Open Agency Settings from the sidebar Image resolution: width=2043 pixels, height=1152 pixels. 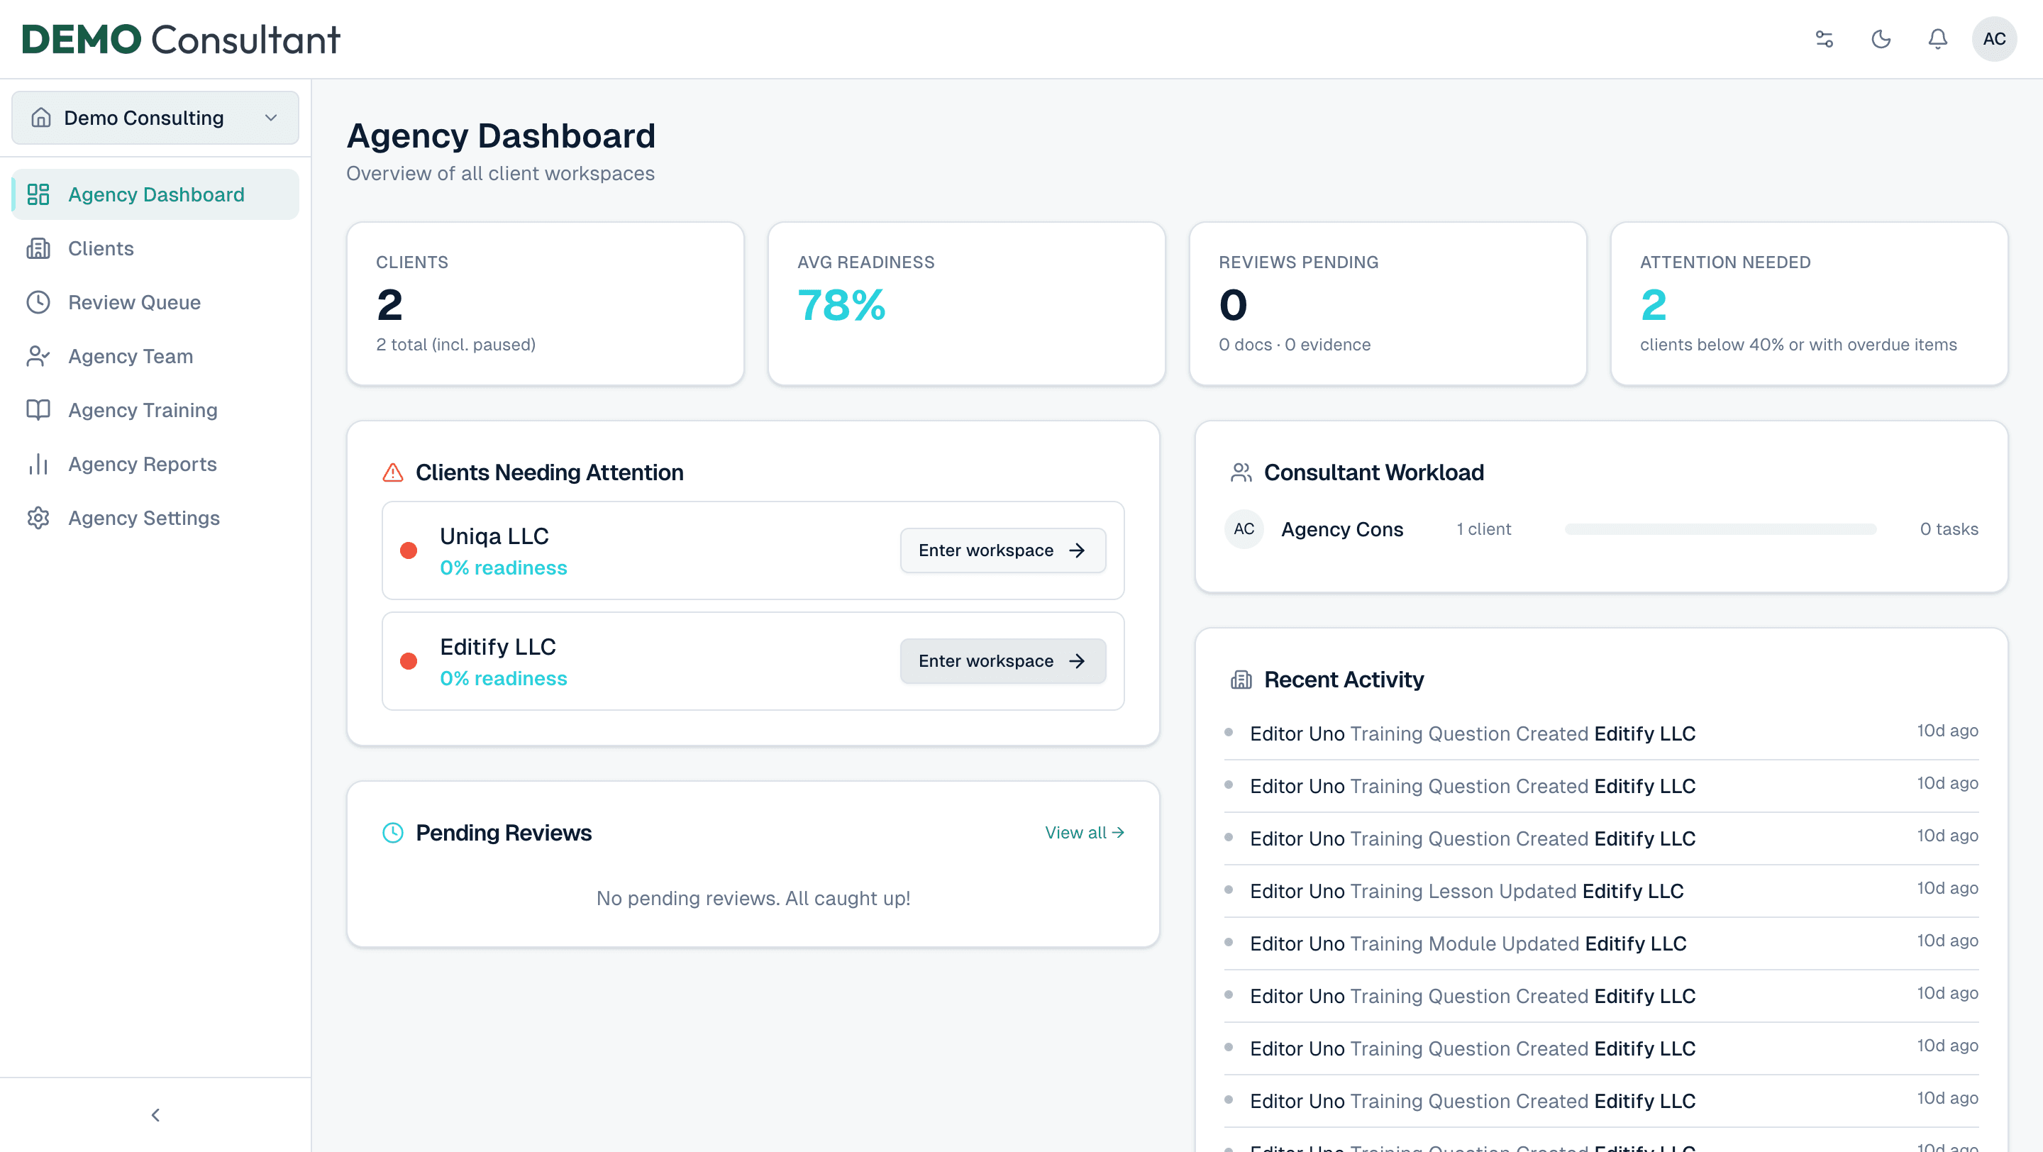click(155, 518)
